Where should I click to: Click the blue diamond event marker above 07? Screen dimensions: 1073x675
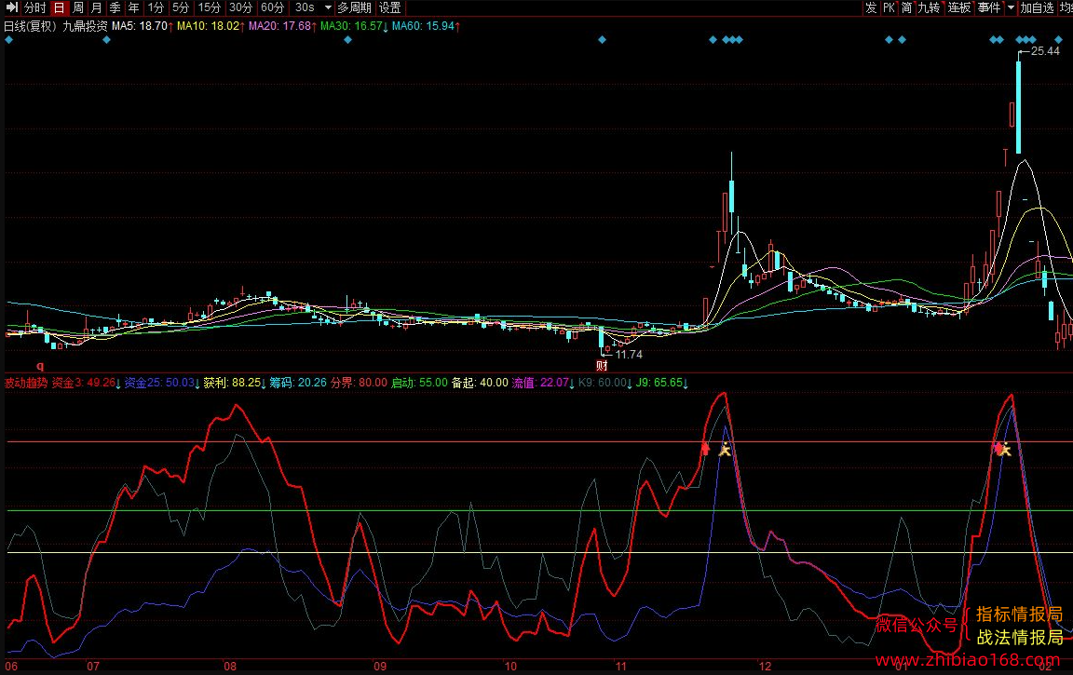pos(106,40)
